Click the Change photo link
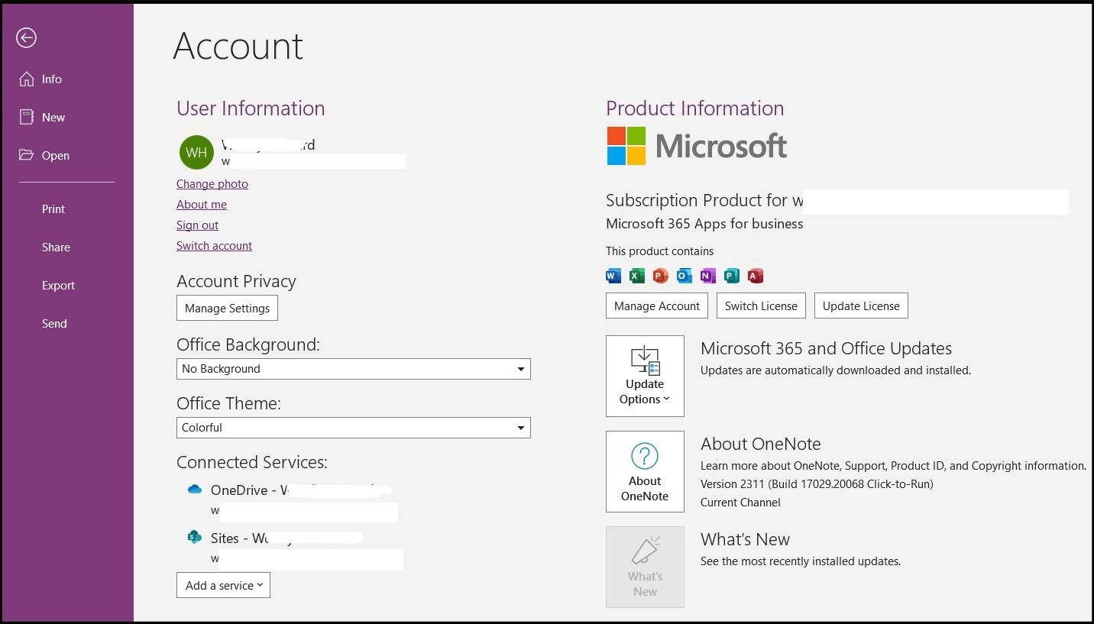The image size is (1094, 624). click(212, 184)
